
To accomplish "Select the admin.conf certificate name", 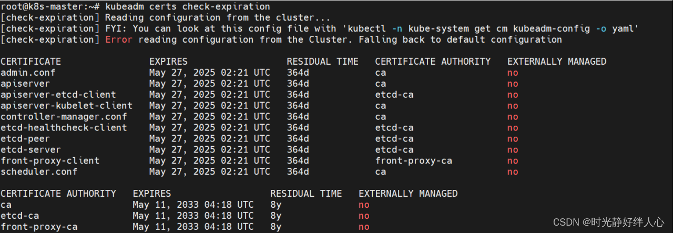I will [28, 73].
